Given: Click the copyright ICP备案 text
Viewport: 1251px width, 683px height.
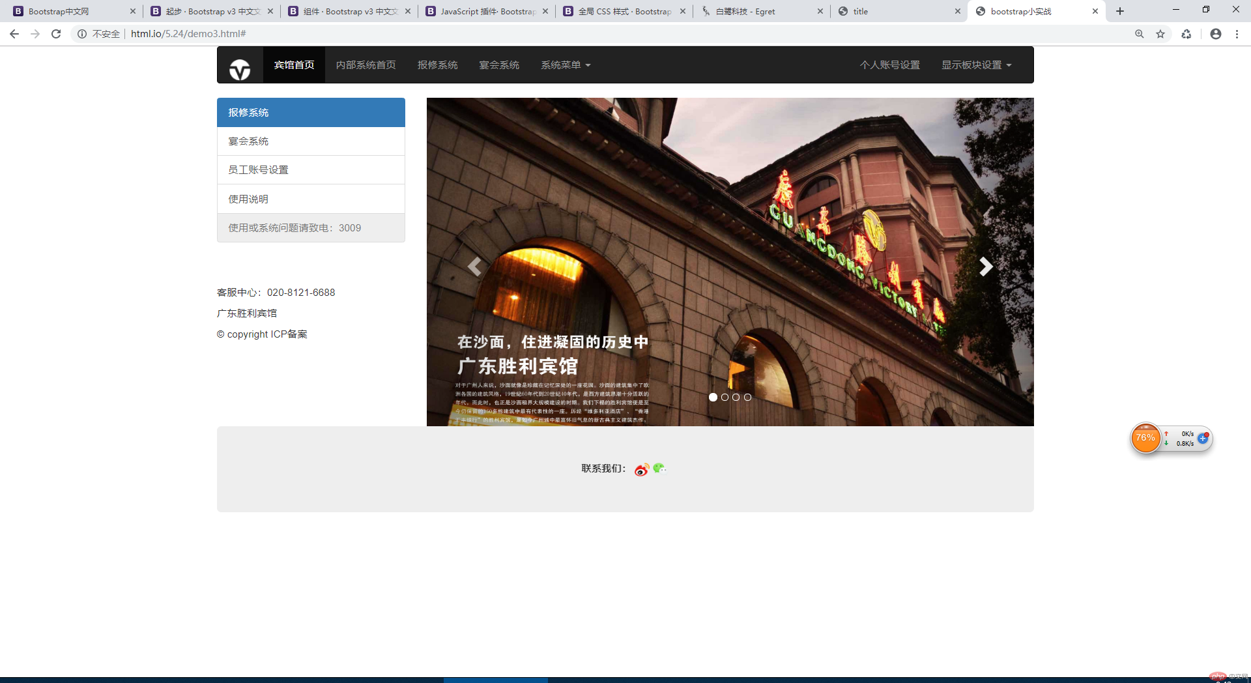Looking at the screenshot, I should coord(262,334).
